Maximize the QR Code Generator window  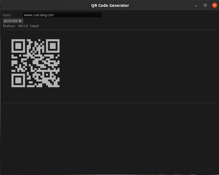[205, 5]
